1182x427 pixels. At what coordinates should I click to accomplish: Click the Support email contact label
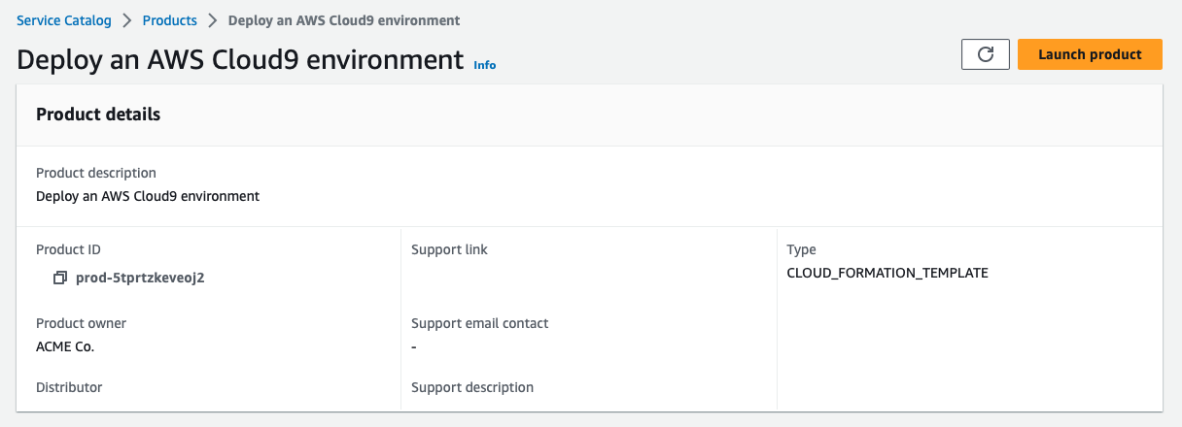[x=480, y=323]
